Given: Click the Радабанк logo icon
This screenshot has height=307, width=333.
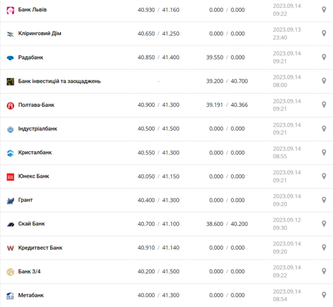Looking at the screenshot, I should tap(10, 58).
